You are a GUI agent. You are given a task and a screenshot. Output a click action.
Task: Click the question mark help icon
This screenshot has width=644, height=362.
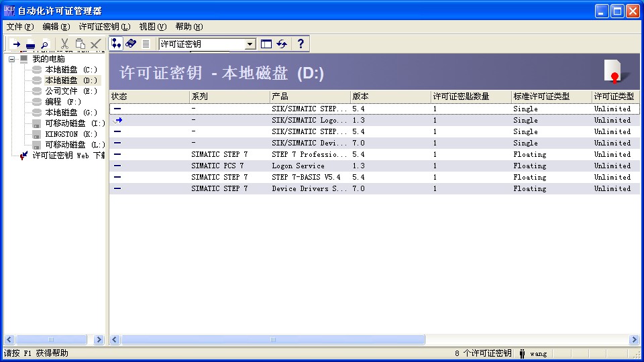301,44
